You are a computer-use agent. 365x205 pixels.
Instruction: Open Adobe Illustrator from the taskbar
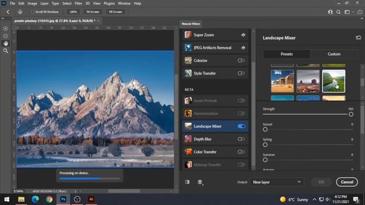click(x=91, y=199)
